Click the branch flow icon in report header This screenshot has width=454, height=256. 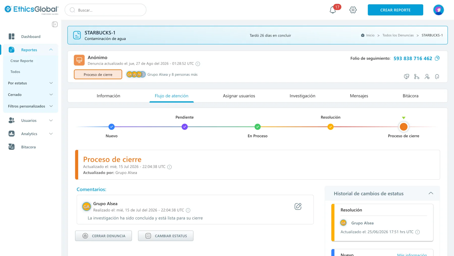[417, 77]
